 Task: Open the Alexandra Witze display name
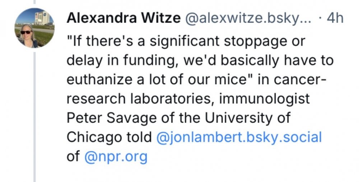click(123, 19)
